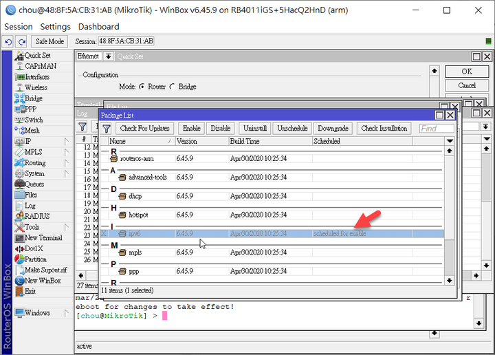Select the dhcp package row

(272, 196)
